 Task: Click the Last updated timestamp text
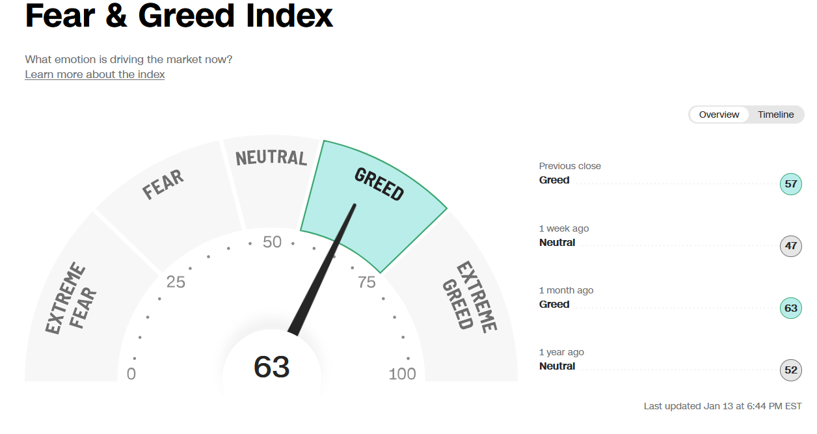pos(723,406)
